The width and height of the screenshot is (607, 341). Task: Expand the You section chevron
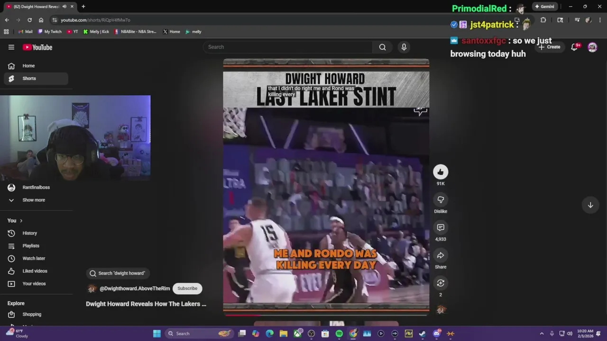pos(21,221)
